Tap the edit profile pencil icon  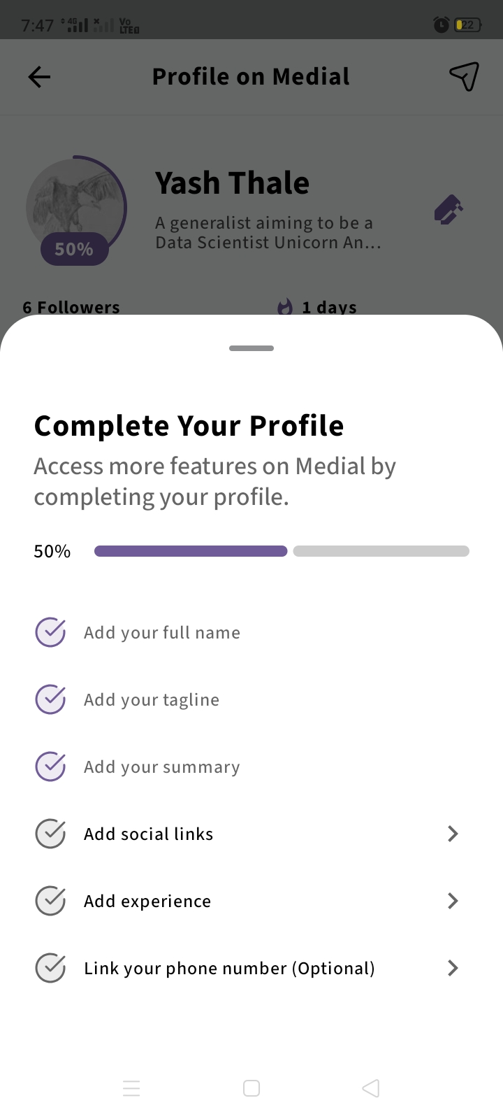[449, 211]
